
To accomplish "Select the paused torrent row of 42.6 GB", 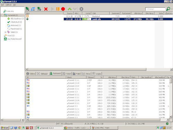I will 99,16.
